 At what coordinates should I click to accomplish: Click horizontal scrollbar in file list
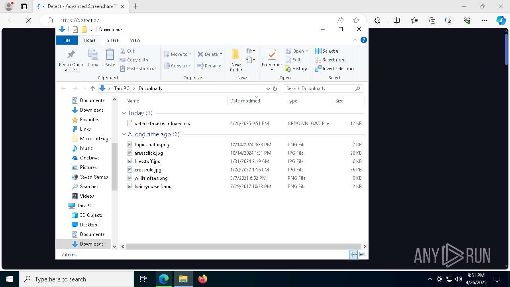click(243, 246)
